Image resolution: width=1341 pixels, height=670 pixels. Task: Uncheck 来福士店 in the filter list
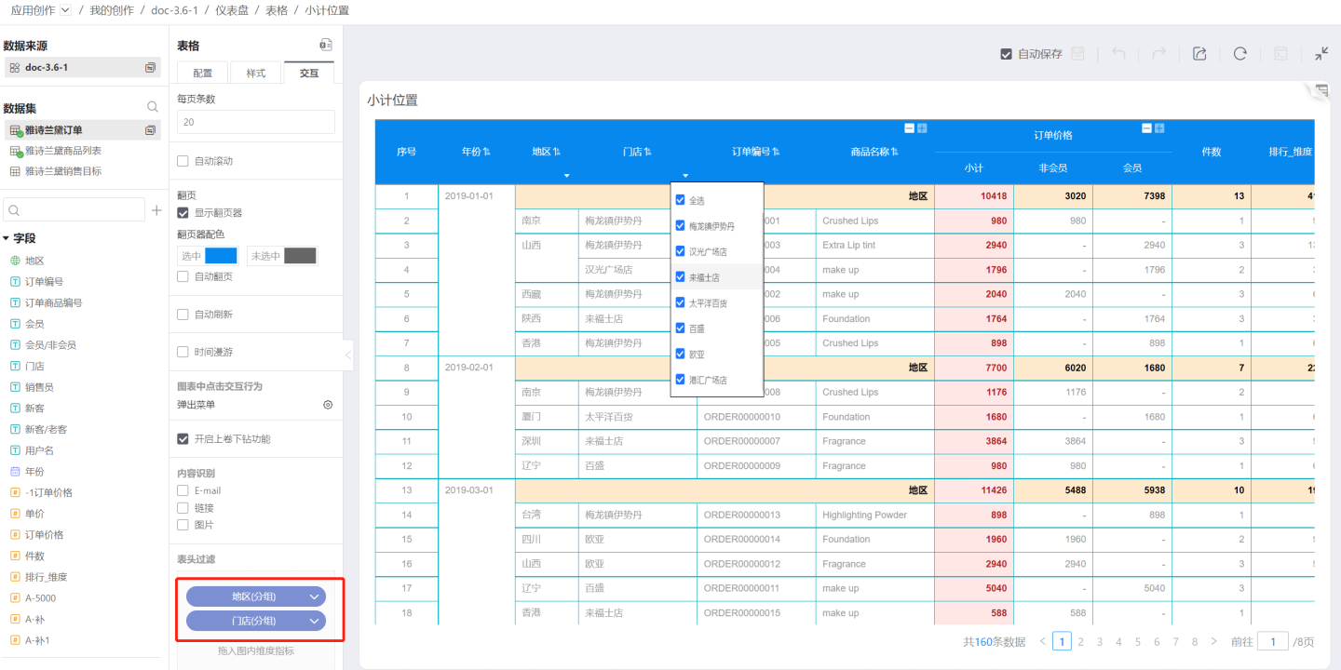[x=680, y=277]
